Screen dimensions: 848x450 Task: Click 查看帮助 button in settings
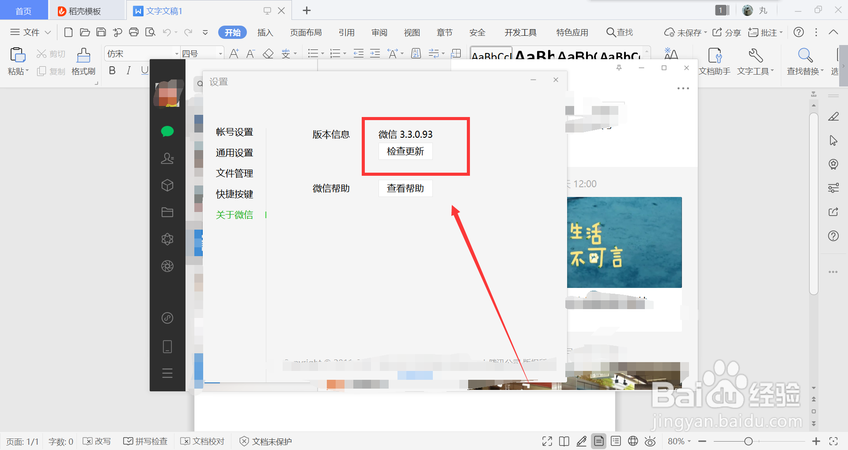[x=405, y=189]
